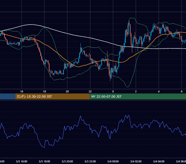The height and width of the screenshot is (164, 186).
Task: Click the 3/4 00:00 date label
Action: click(113, 161)
